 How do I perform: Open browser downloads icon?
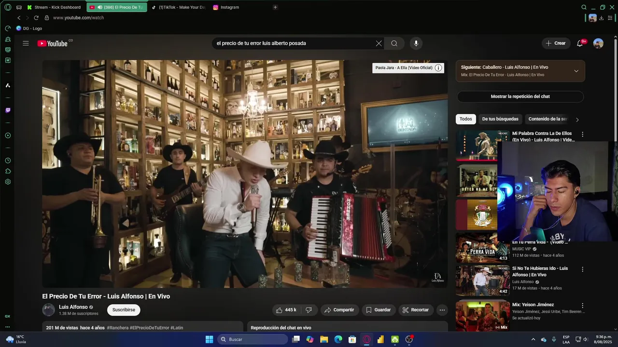[601, 18]
